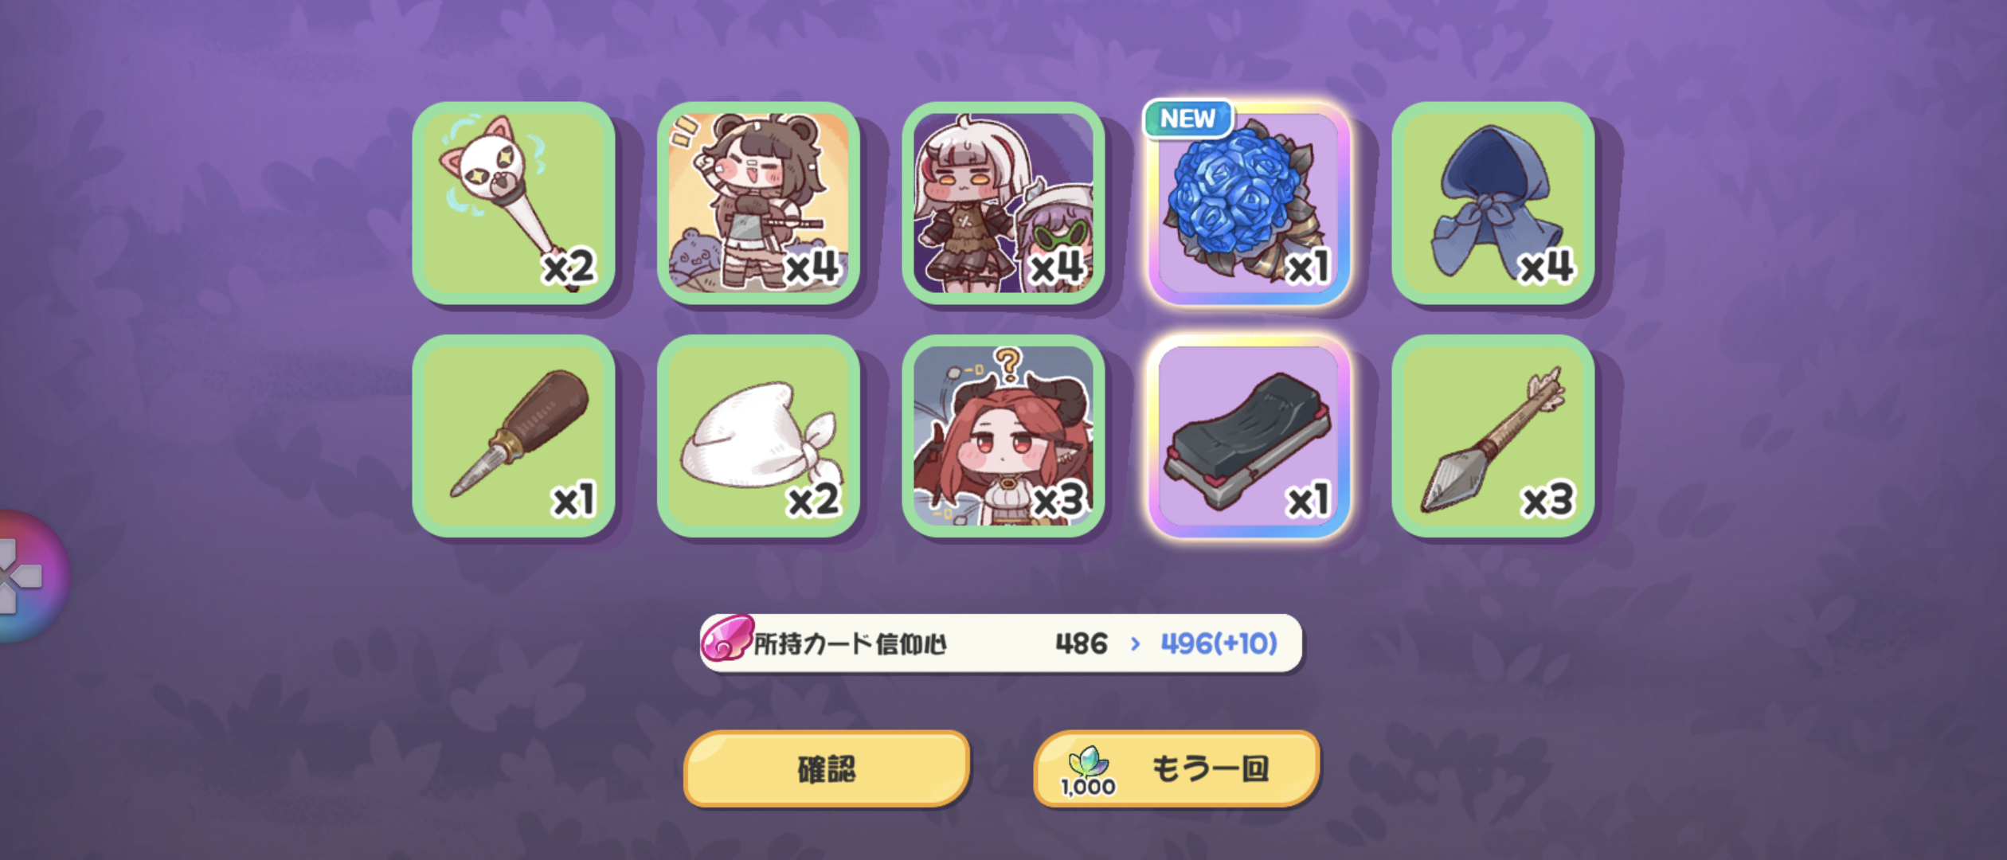Select the cat-head wand item card
The image size is (2007, 860).
tap(514, 202)
